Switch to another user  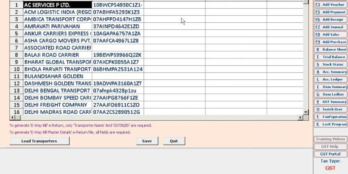(x=331, y=109)
